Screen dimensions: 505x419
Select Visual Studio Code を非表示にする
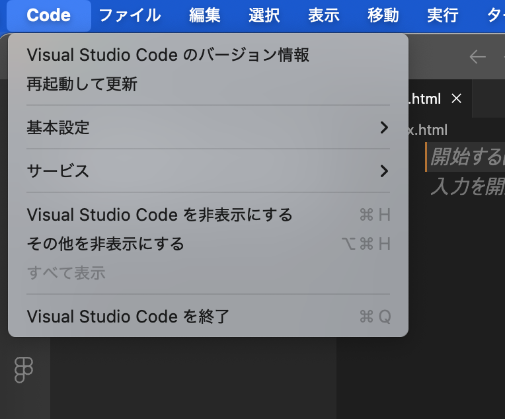(159, 215)
